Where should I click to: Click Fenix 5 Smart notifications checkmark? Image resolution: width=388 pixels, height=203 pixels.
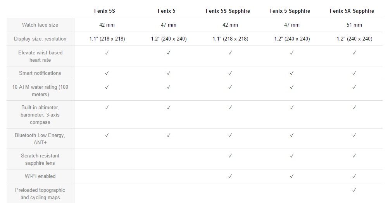169,73
